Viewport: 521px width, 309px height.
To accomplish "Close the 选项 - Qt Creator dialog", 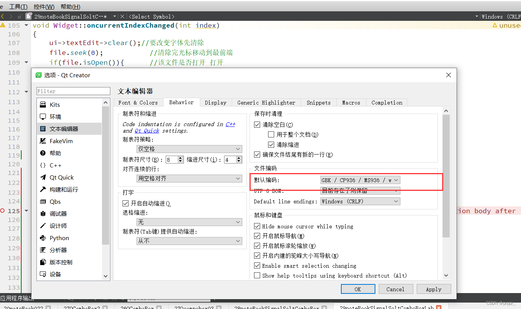I will point(449,75).
